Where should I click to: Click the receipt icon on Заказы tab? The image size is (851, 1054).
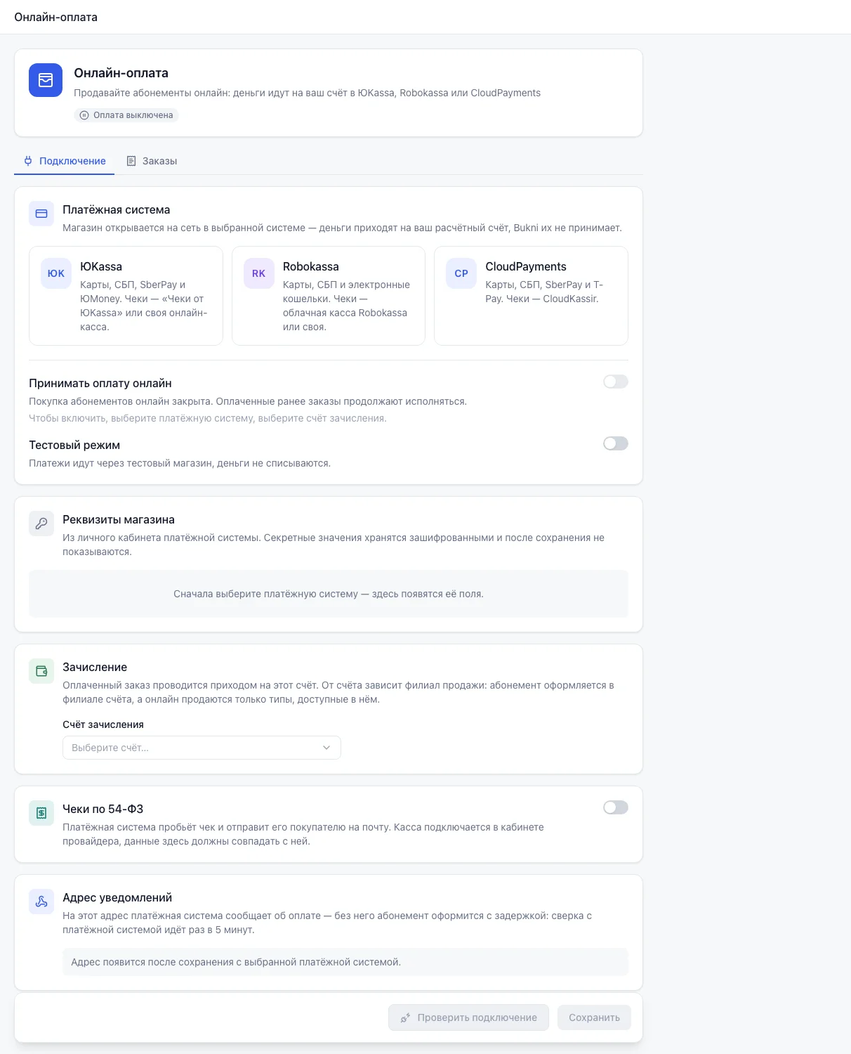tap(131, 161)
